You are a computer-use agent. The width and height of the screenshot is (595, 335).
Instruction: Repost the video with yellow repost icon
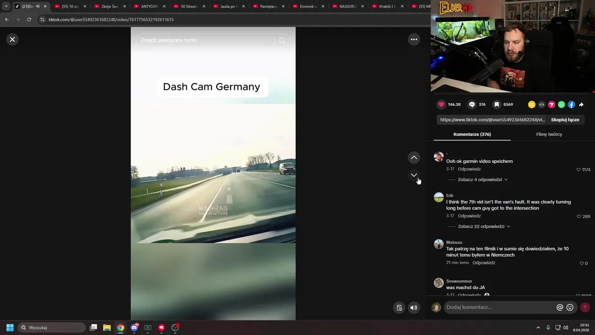tap(532, 105)
